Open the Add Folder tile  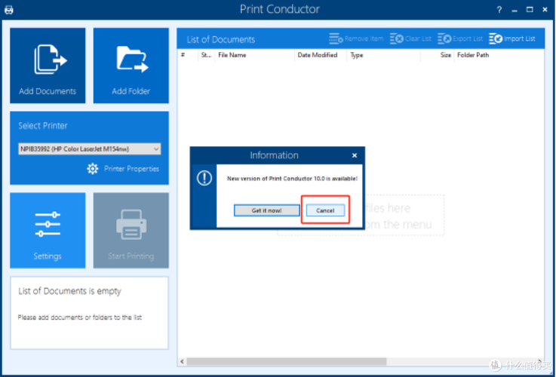131,66
